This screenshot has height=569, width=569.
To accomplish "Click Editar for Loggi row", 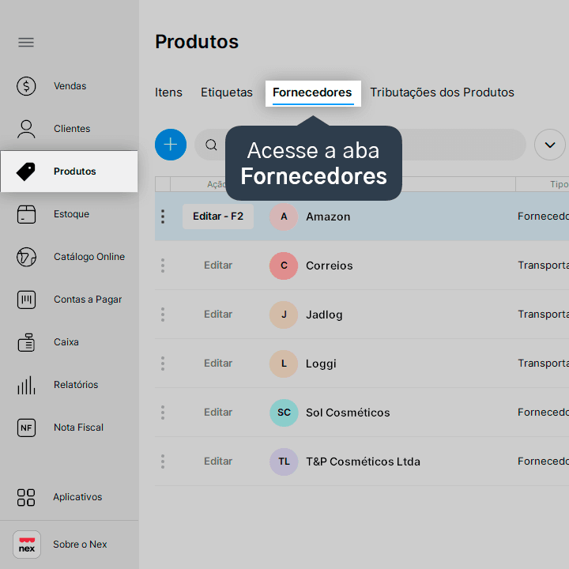I will click(x=218, y=364).
